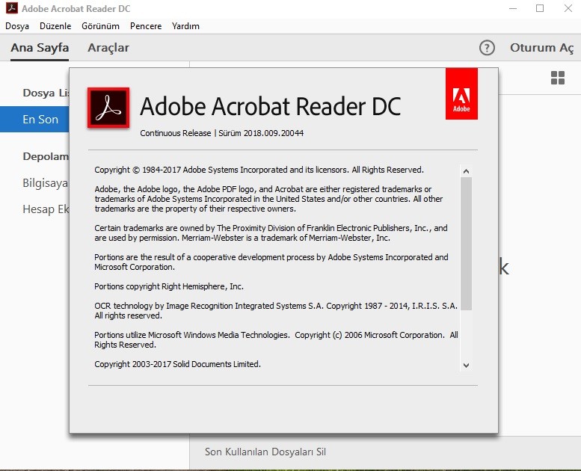Open the Görünüm menu
Screen dimensions: 581x471
pos(100,26)
